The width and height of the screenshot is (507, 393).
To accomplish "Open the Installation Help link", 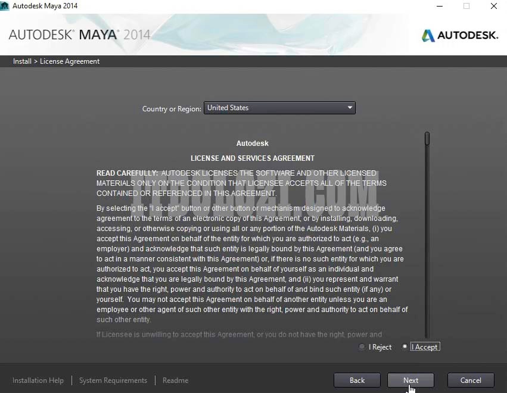I will pos(38,380).
